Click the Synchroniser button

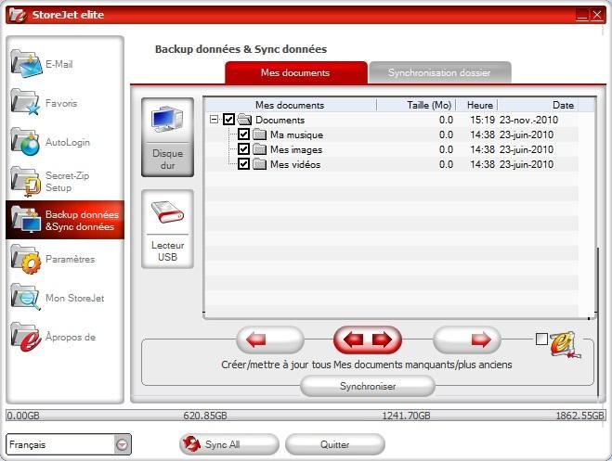(x=367, y=387)
